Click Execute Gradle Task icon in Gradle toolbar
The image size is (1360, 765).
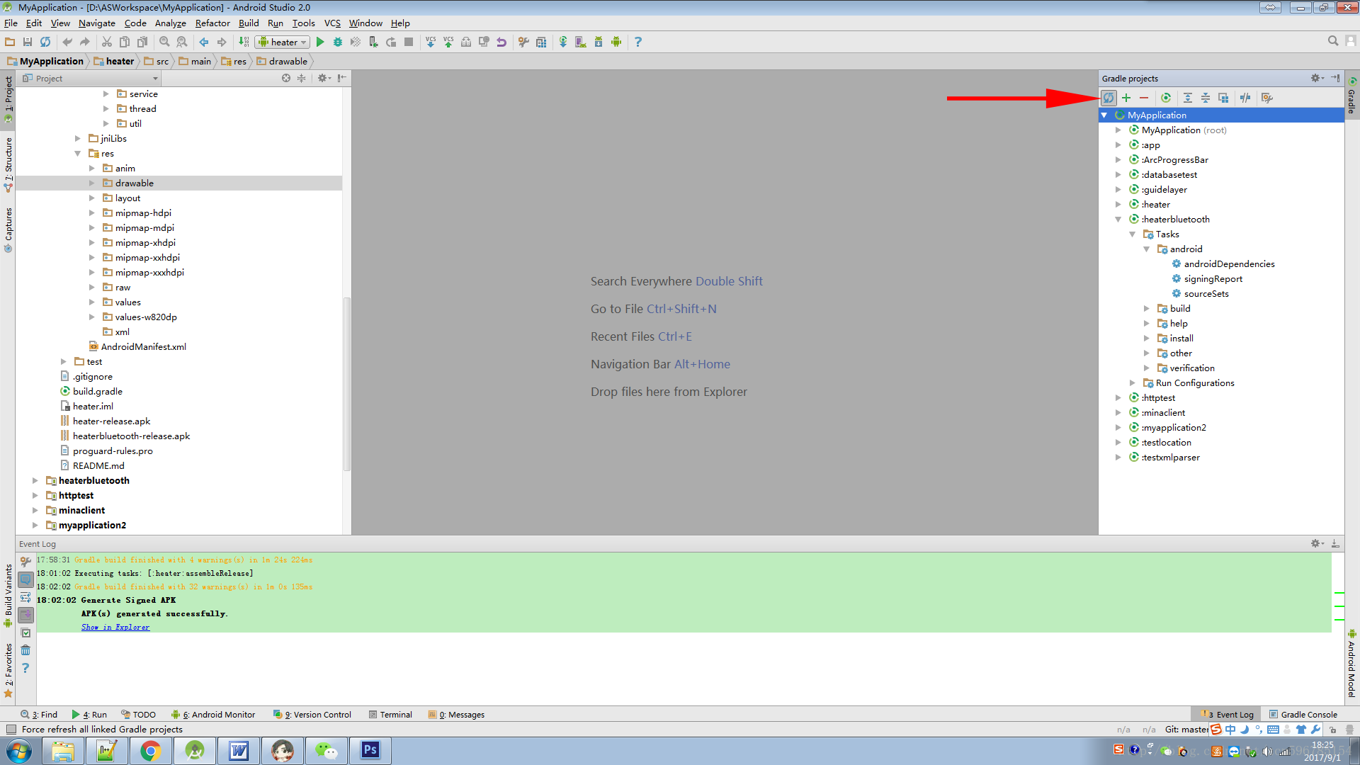click(1166, 98)
